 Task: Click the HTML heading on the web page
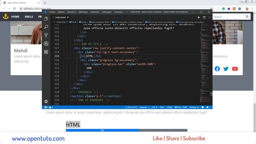73,124
